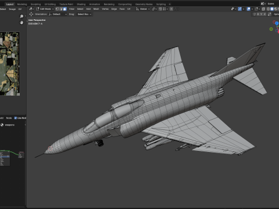The image size is (279, 209).
Task: Switch to wireframe viewport shading
Action: point(269,9)
